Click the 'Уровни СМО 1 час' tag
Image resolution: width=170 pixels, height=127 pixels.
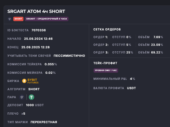click(x=106, y=70)
